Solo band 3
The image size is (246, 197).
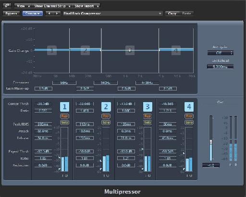point(148,123)
